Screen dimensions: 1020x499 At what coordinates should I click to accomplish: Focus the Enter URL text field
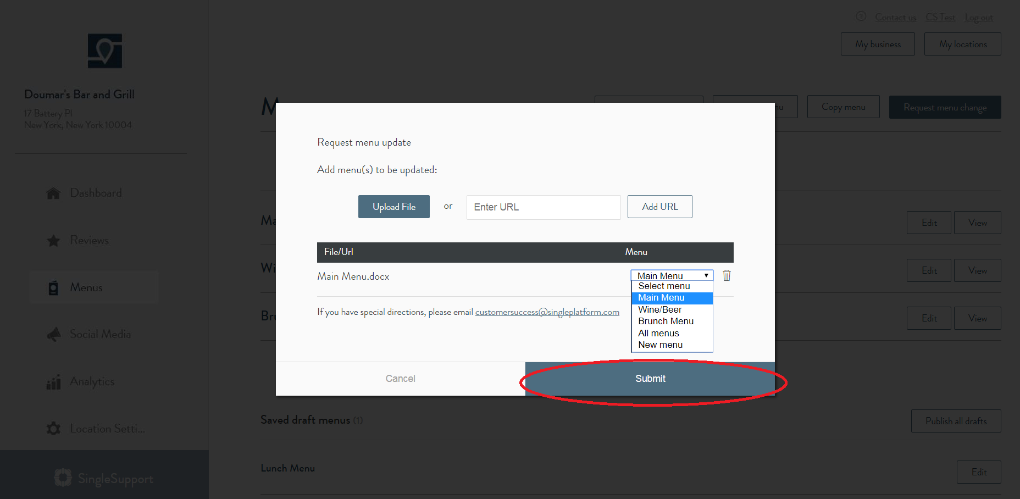point(543,207)
